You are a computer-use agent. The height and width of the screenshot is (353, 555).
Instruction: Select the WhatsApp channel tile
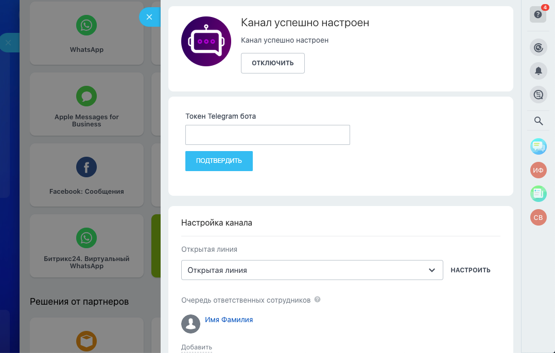tap(86, 33)
